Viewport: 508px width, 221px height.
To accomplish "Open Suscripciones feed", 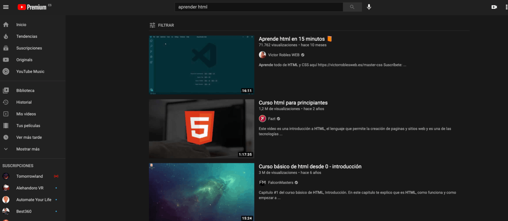I will (x=33, y=48).
